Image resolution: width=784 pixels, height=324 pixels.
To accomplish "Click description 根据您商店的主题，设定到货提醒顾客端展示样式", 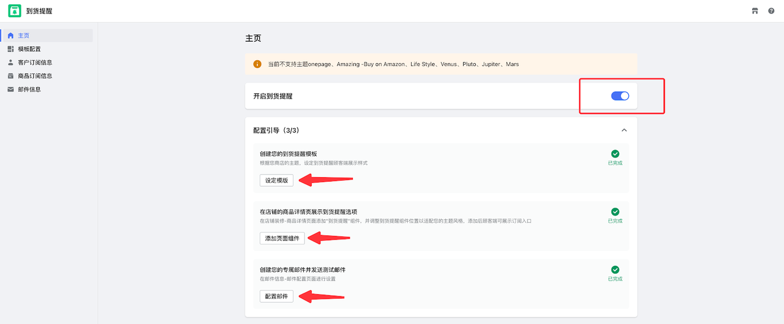I will click(x=313, y=163).
